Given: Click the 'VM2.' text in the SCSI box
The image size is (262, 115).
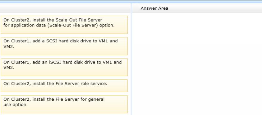Looking at the screenshot, I should tap(9, 47).
